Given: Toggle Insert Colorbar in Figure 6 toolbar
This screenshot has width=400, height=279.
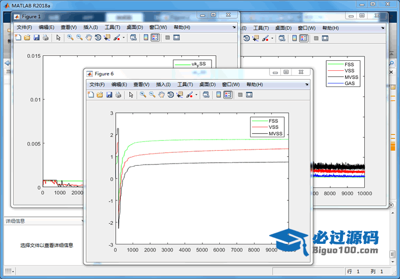Looking at the screenshot, I should pos(219,95).
